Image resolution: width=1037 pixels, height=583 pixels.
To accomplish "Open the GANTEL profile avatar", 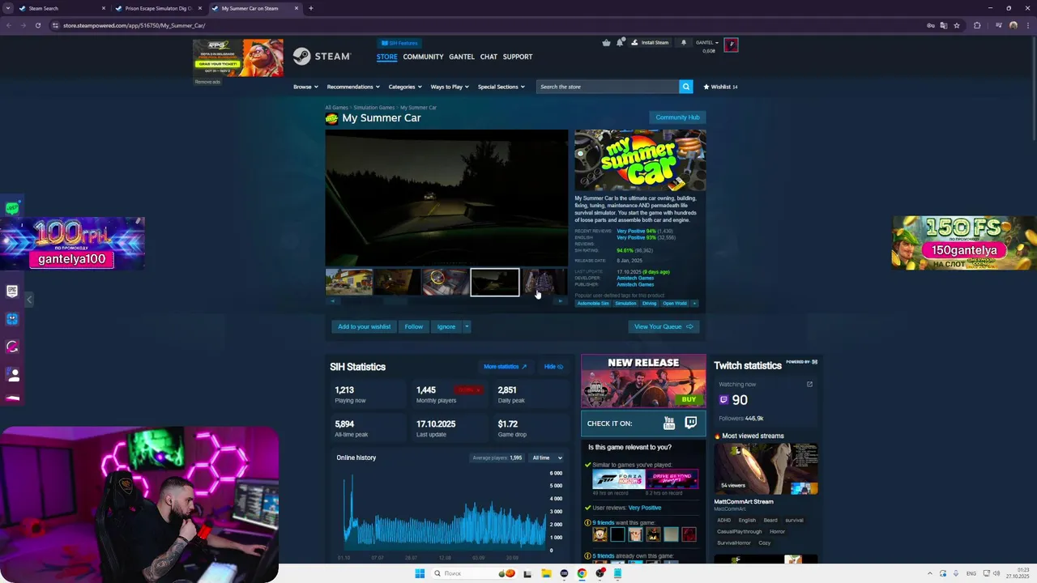I will click(x=731, y=45).
